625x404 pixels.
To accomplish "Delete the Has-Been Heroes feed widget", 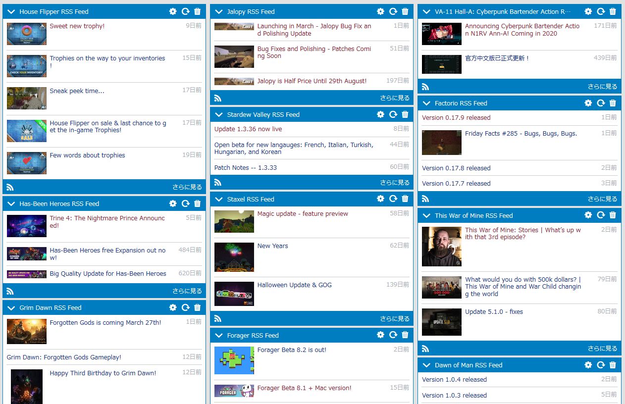I will point(198,203).
